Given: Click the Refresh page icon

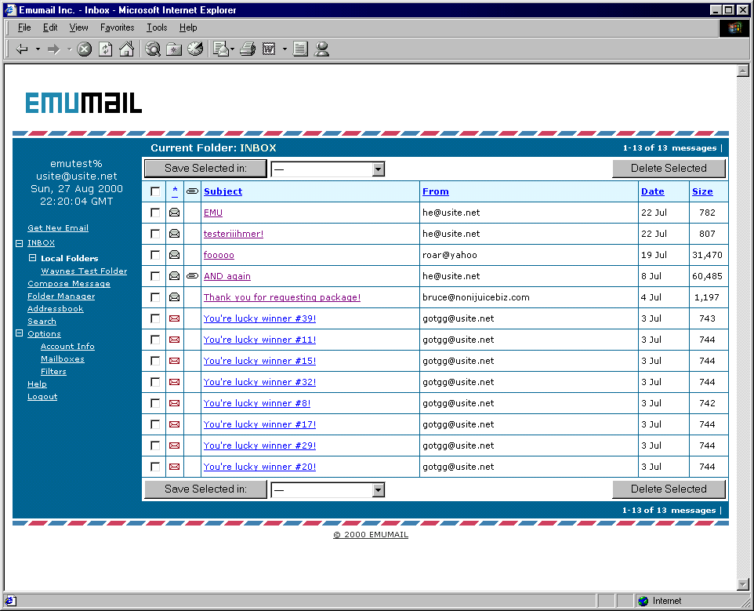Looking at the screenshot, I should (x=105, y=49).
